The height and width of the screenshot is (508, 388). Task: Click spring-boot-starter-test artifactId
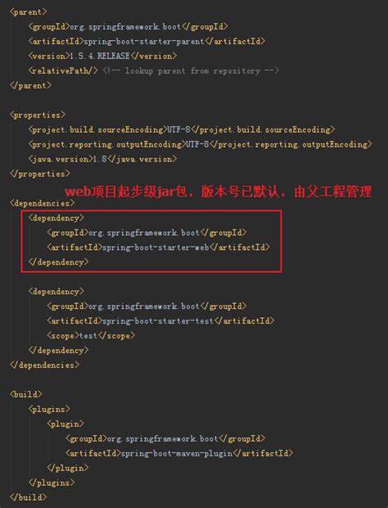158,321
